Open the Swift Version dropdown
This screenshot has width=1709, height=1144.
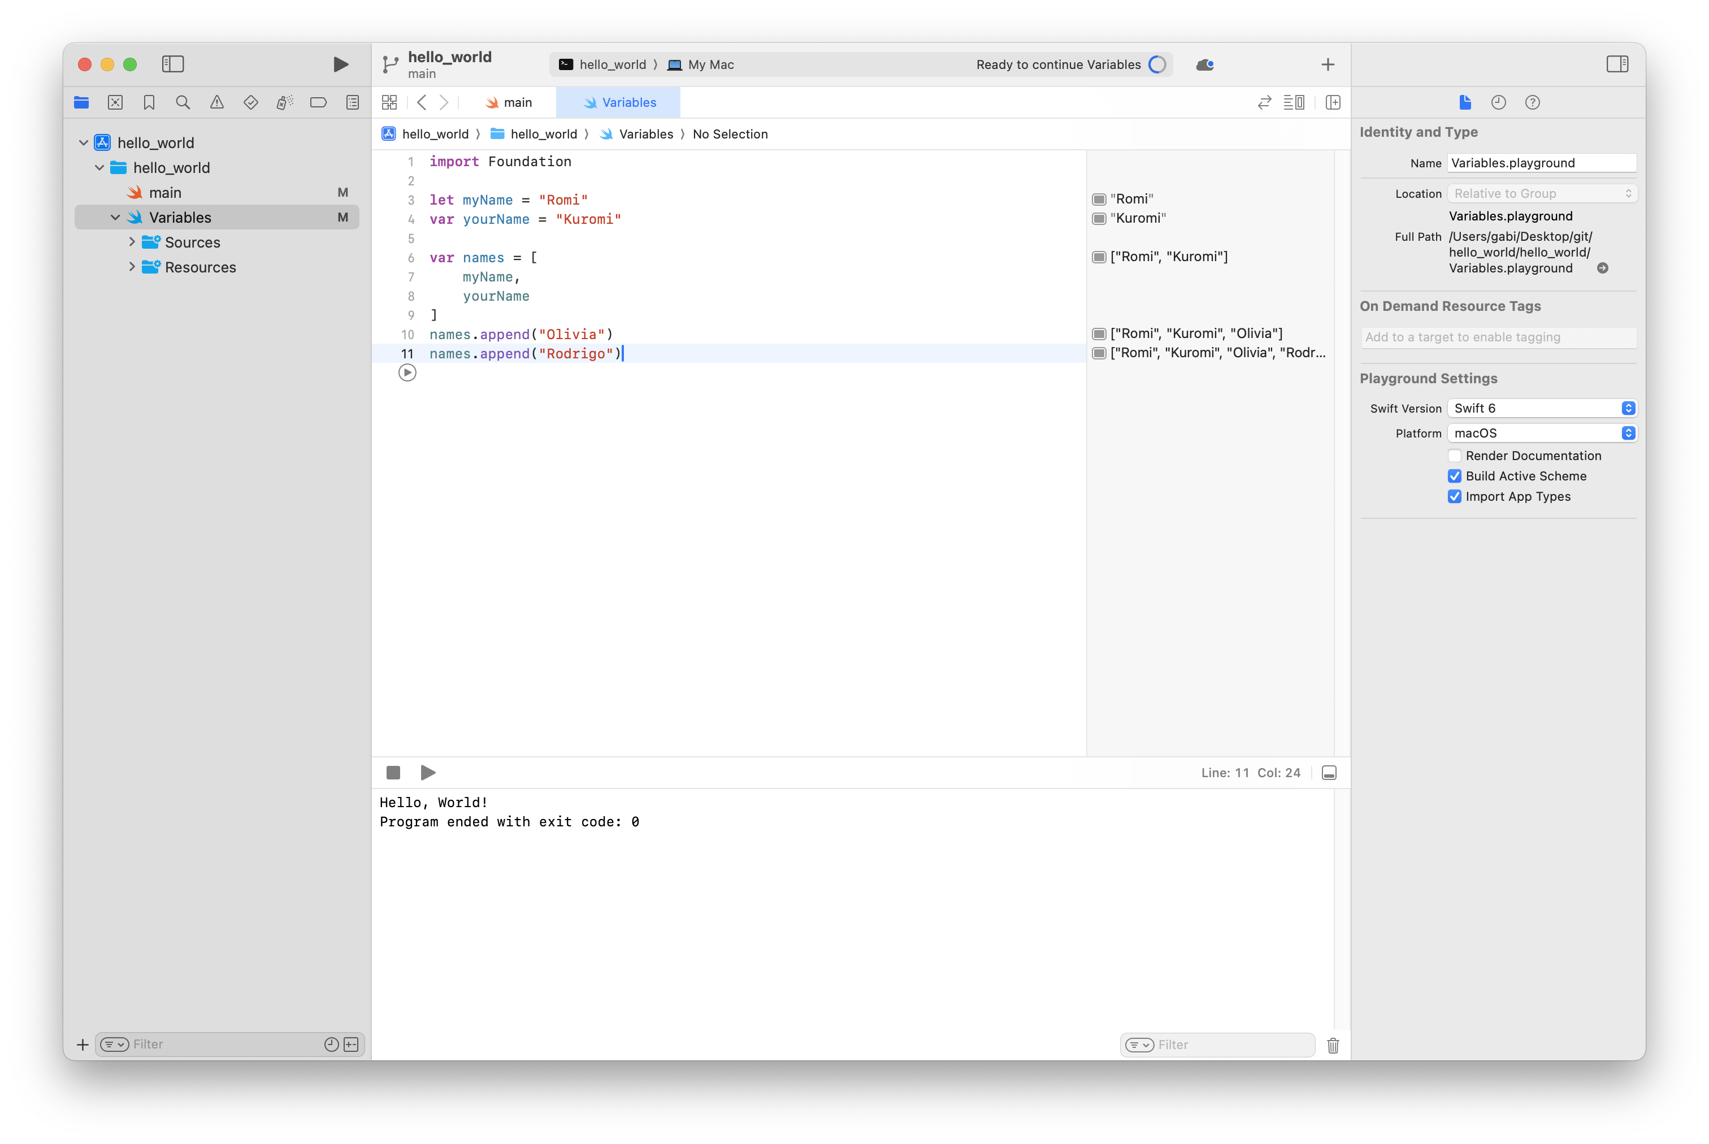1541,409
